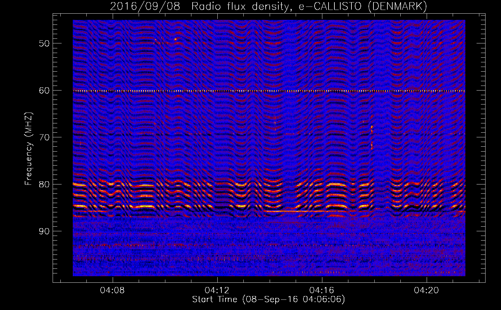Click the 80 MHz frequency tick label
The height and width of the screenshot is (310, 501).
click(44, 184)
